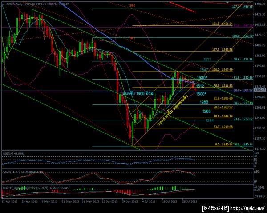
Task: Click the '4 Jul 2013' date label
Action: 149,201
